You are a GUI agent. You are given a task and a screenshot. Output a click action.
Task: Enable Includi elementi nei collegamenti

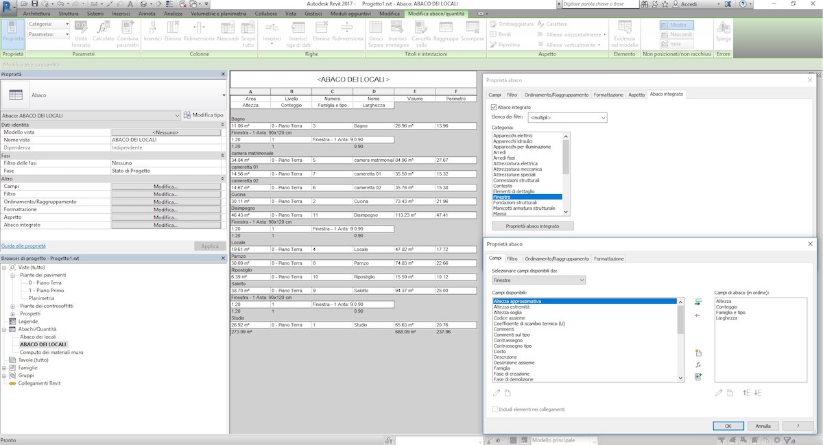point(494,407)
